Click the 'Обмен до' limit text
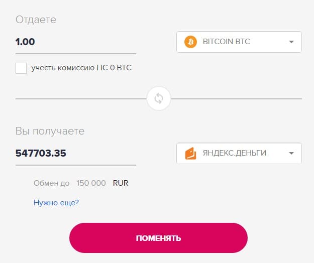314x263 pixels. pos(52,183)
